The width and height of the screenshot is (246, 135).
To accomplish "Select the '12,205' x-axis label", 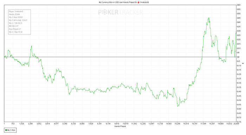I will (143, 124).
